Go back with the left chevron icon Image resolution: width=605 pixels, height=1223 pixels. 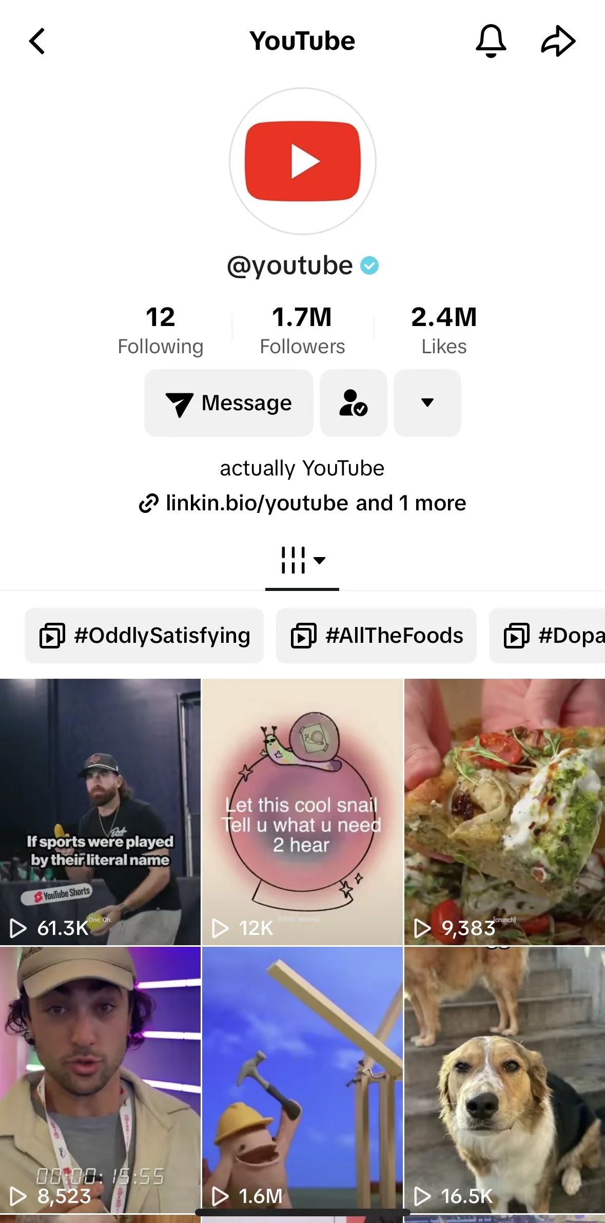37,41
